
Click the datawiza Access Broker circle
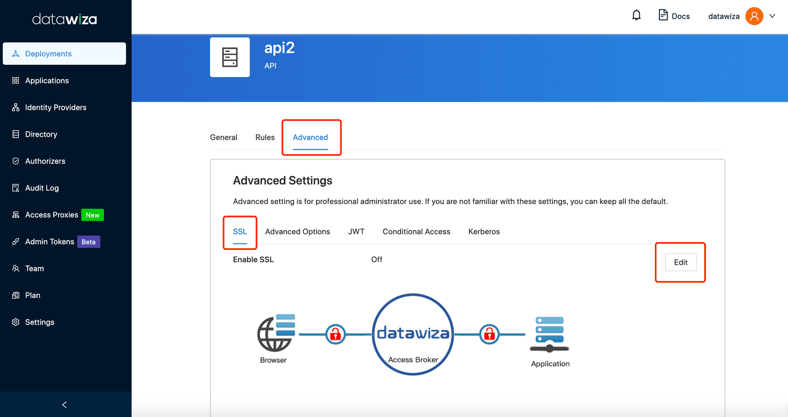413,334
